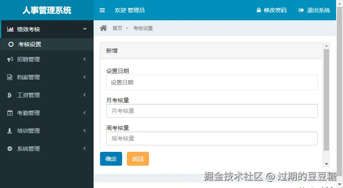Click the calendar check icon of 考勤管理
Viewport: 343px width, 188px height.
pos(10,113)
